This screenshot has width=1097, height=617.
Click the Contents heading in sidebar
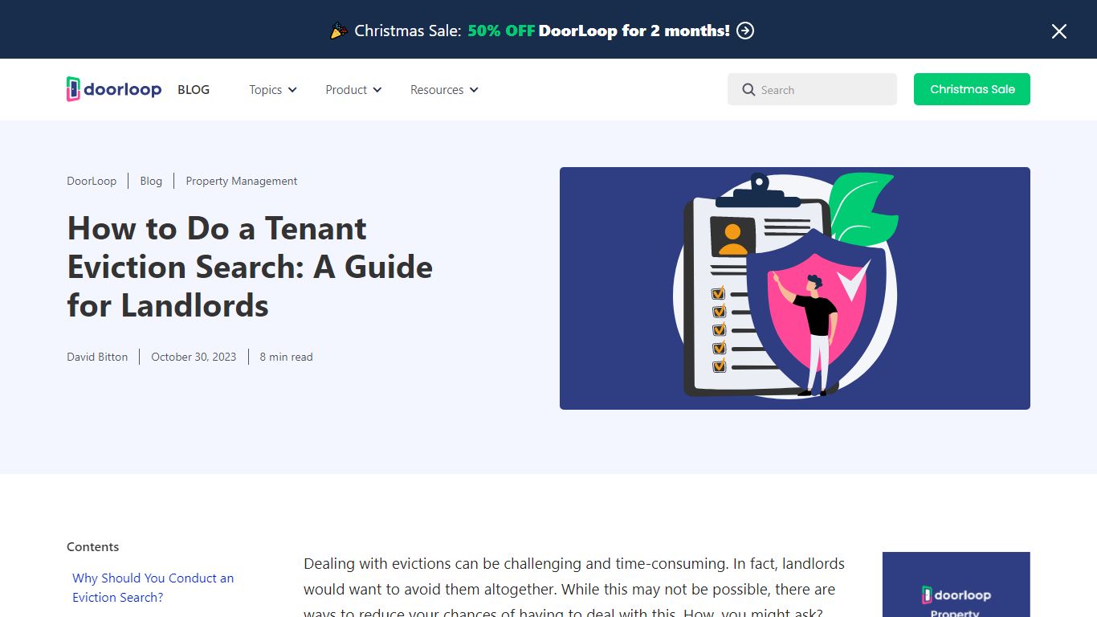(x=93, y=547)
